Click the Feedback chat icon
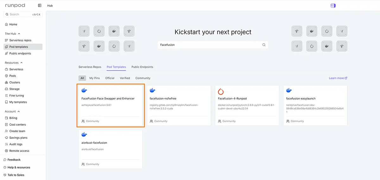The image size is (380, 180). (x=5, y=160)
